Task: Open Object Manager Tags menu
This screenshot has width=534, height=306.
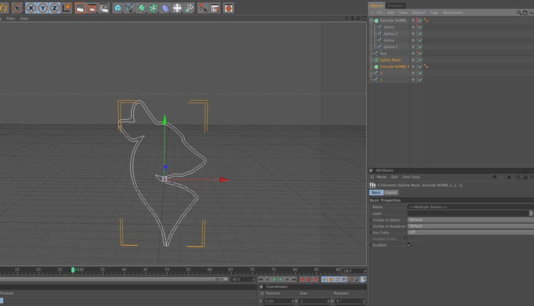Action: [x=434, y=12]
